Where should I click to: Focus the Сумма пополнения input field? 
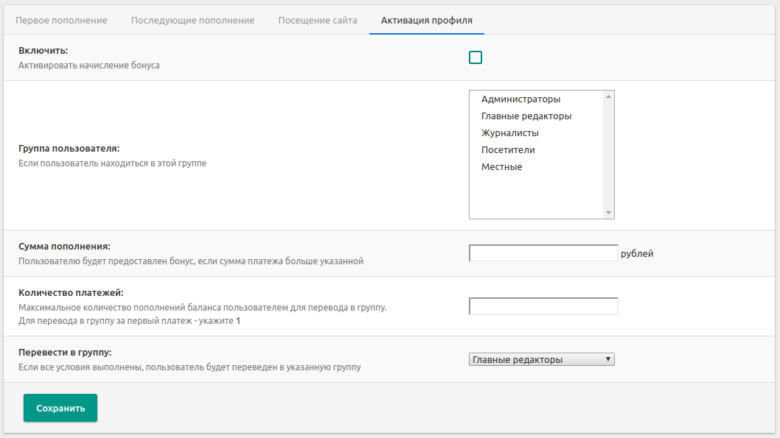[543, 253]
